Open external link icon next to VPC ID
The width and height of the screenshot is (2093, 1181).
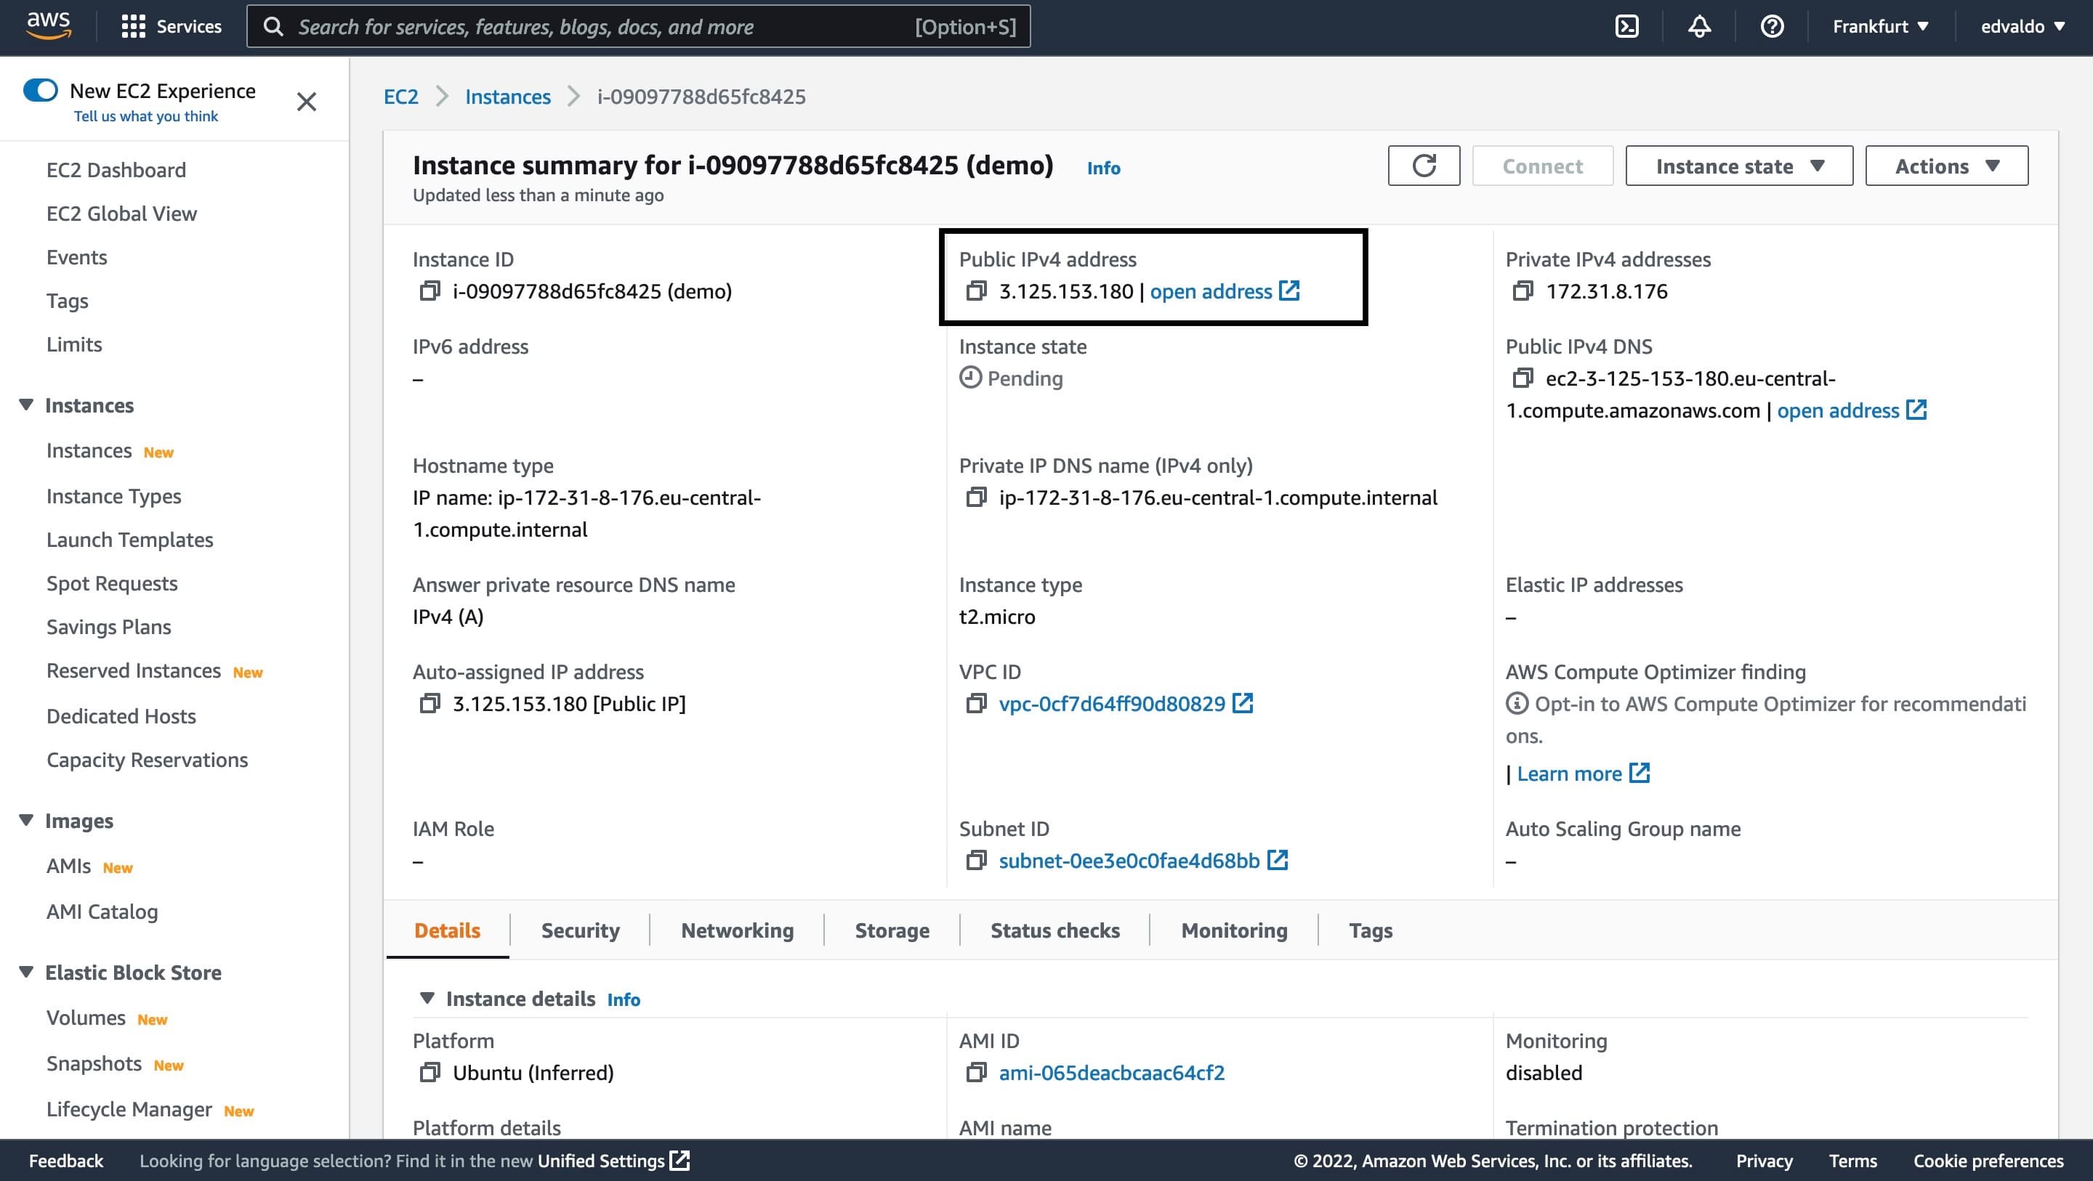1243,702
